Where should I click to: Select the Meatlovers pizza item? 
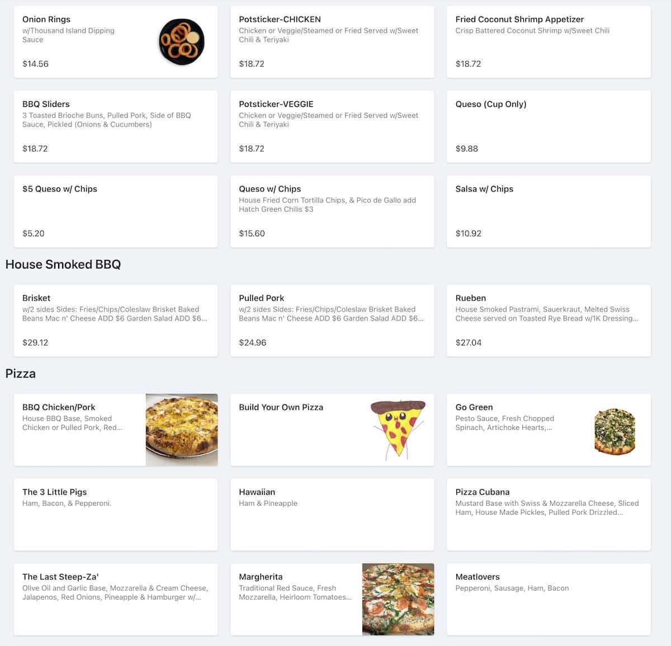click(549, 599)
